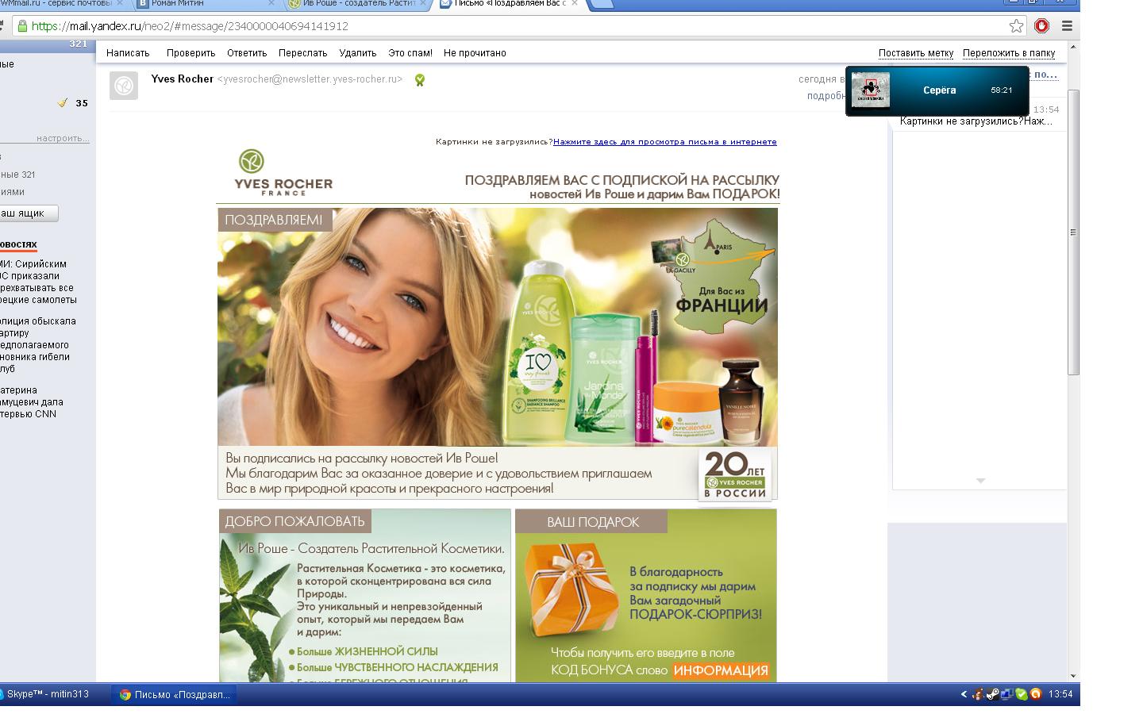The width and height of the screenshot is (1143, 714).
Task: Show hidden tray icons with the arrow
Action: point(964,694)
